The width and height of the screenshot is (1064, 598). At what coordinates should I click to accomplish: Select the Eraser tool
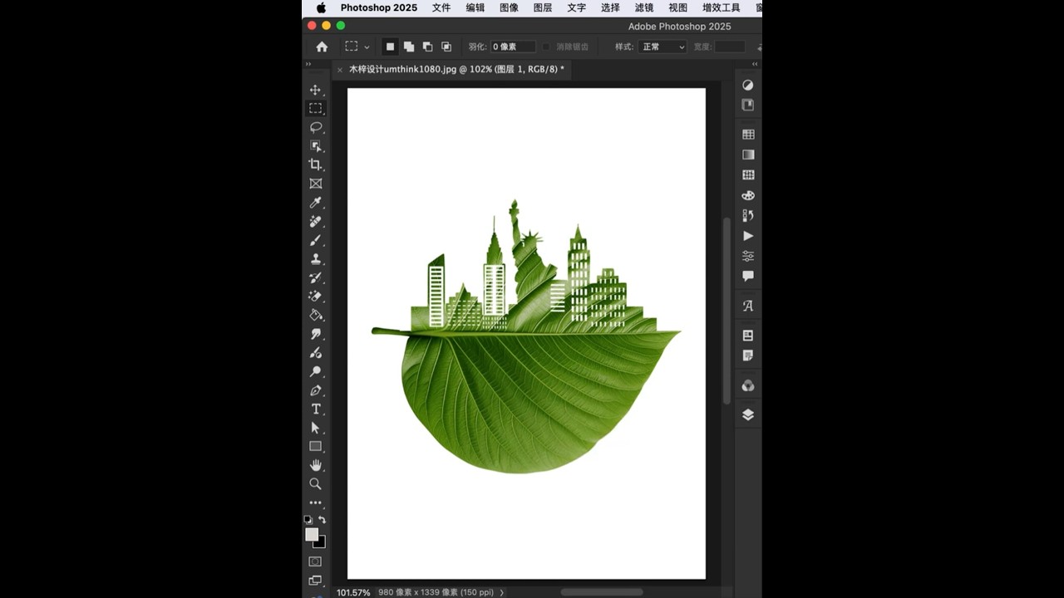pyautogui.click(x=315, y=297)
